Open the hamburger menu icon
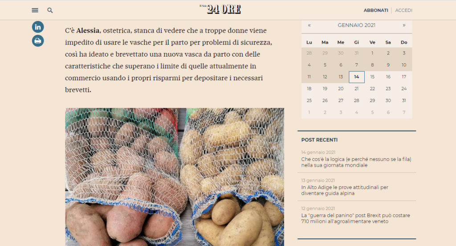Image resolution: width=456 pixels, height=246 pixels. point(35,10)
